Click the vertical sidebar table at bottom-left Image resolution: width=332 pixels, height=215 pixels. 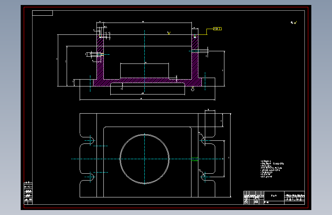(28, 193)
